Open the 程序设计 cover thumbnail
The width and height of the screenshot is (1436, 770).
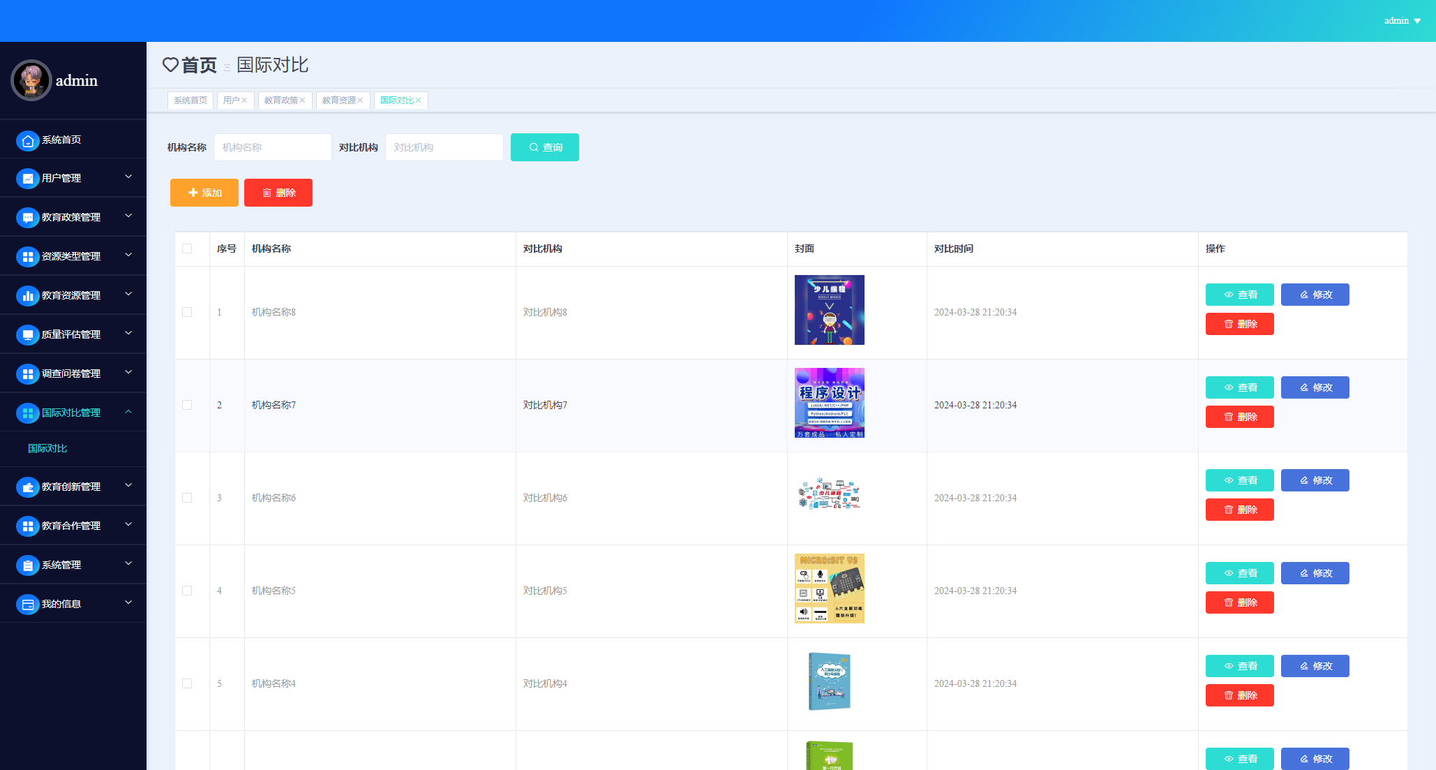[829, 403]
